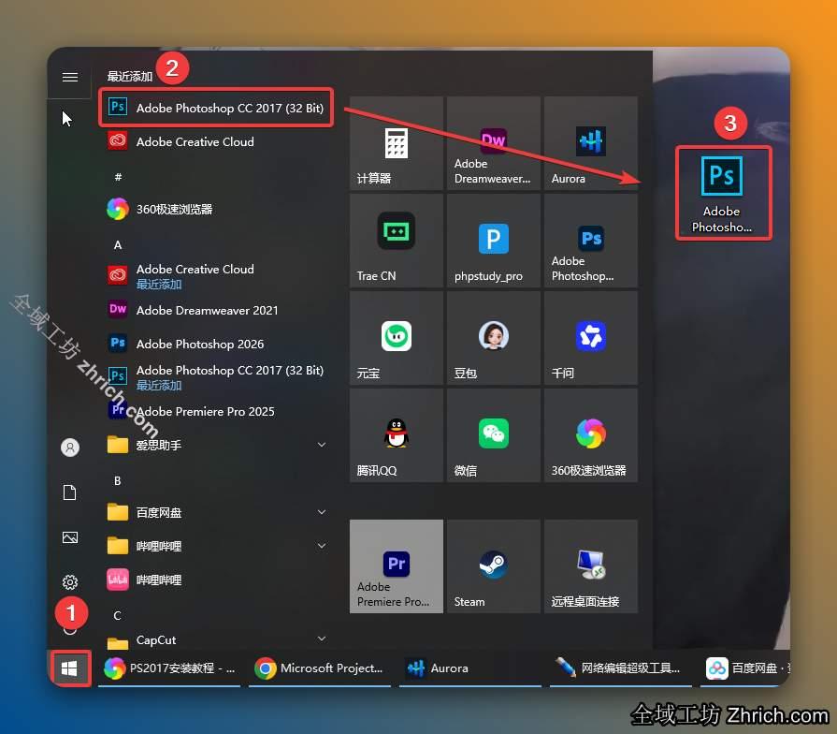Select the 最近添加 header at top of list
This screenshot has height=734, width=837.
130,77
